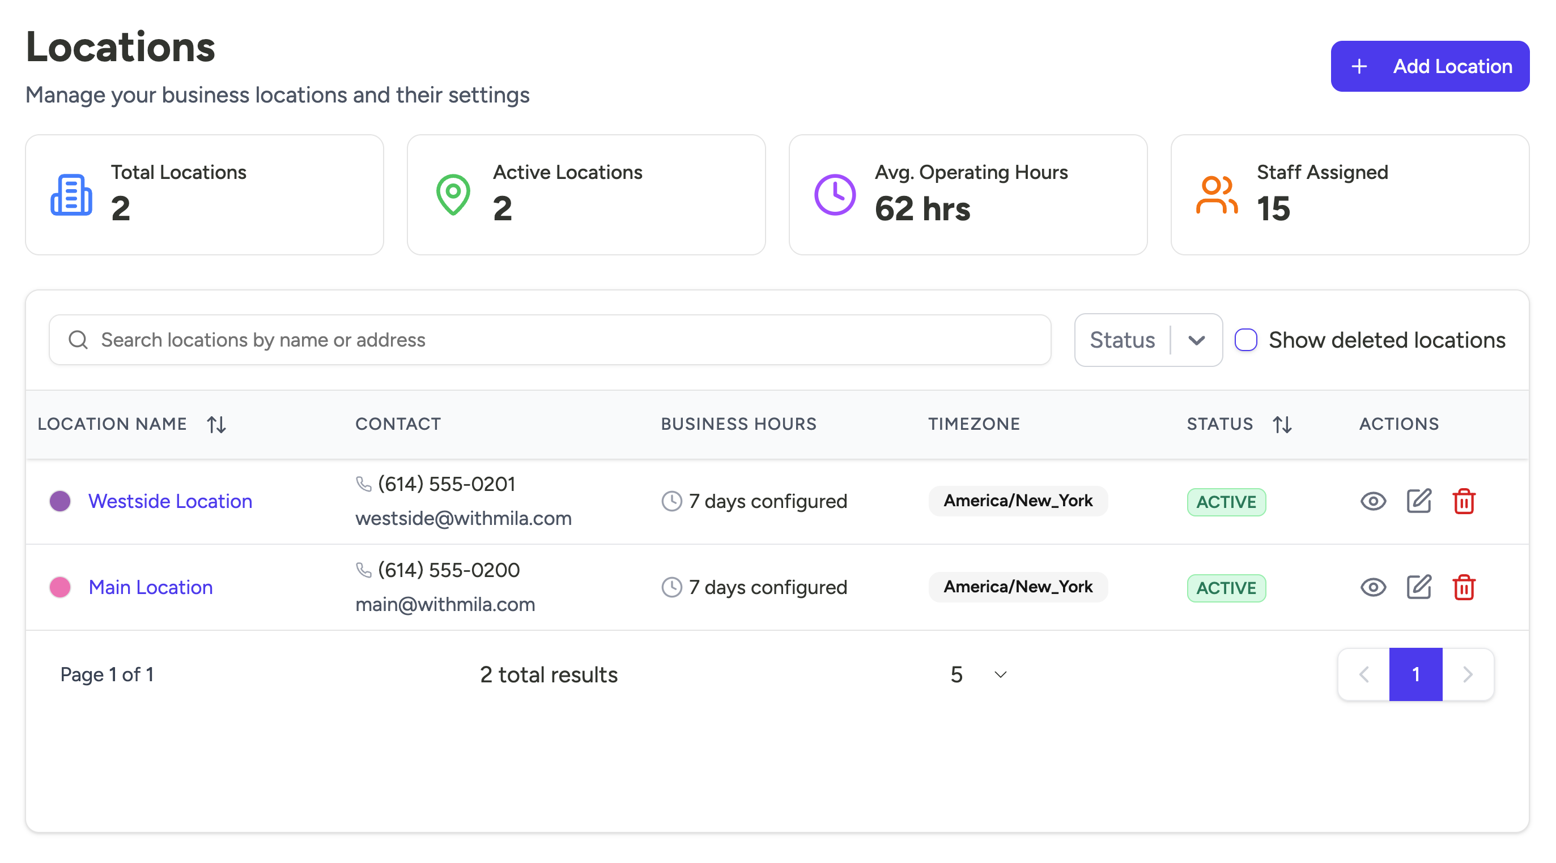Open the Westside Location link
Viewport: 1556px width, 863px height.
click(171, 501)
